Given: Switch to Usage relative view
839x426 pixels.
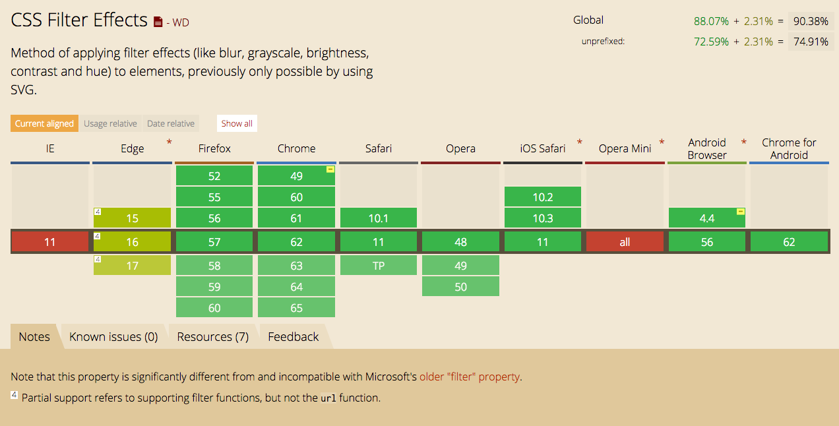Looking at the screenshot, I should pyautogui.click(x=110, y=123).
